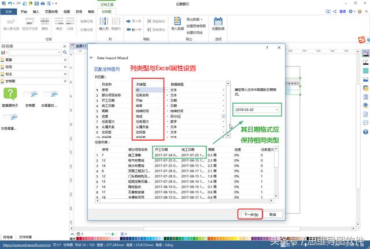Add a new page with the green plus
Screen dimensions: 370x249
click(x=113, y=234)
